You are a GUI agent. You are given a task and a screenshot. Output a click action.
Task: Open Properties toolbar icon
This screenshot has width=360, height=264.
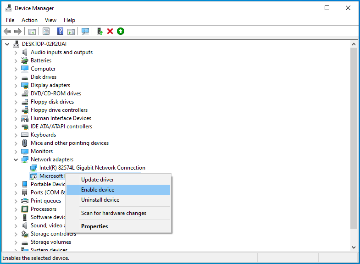click(46, 31)
